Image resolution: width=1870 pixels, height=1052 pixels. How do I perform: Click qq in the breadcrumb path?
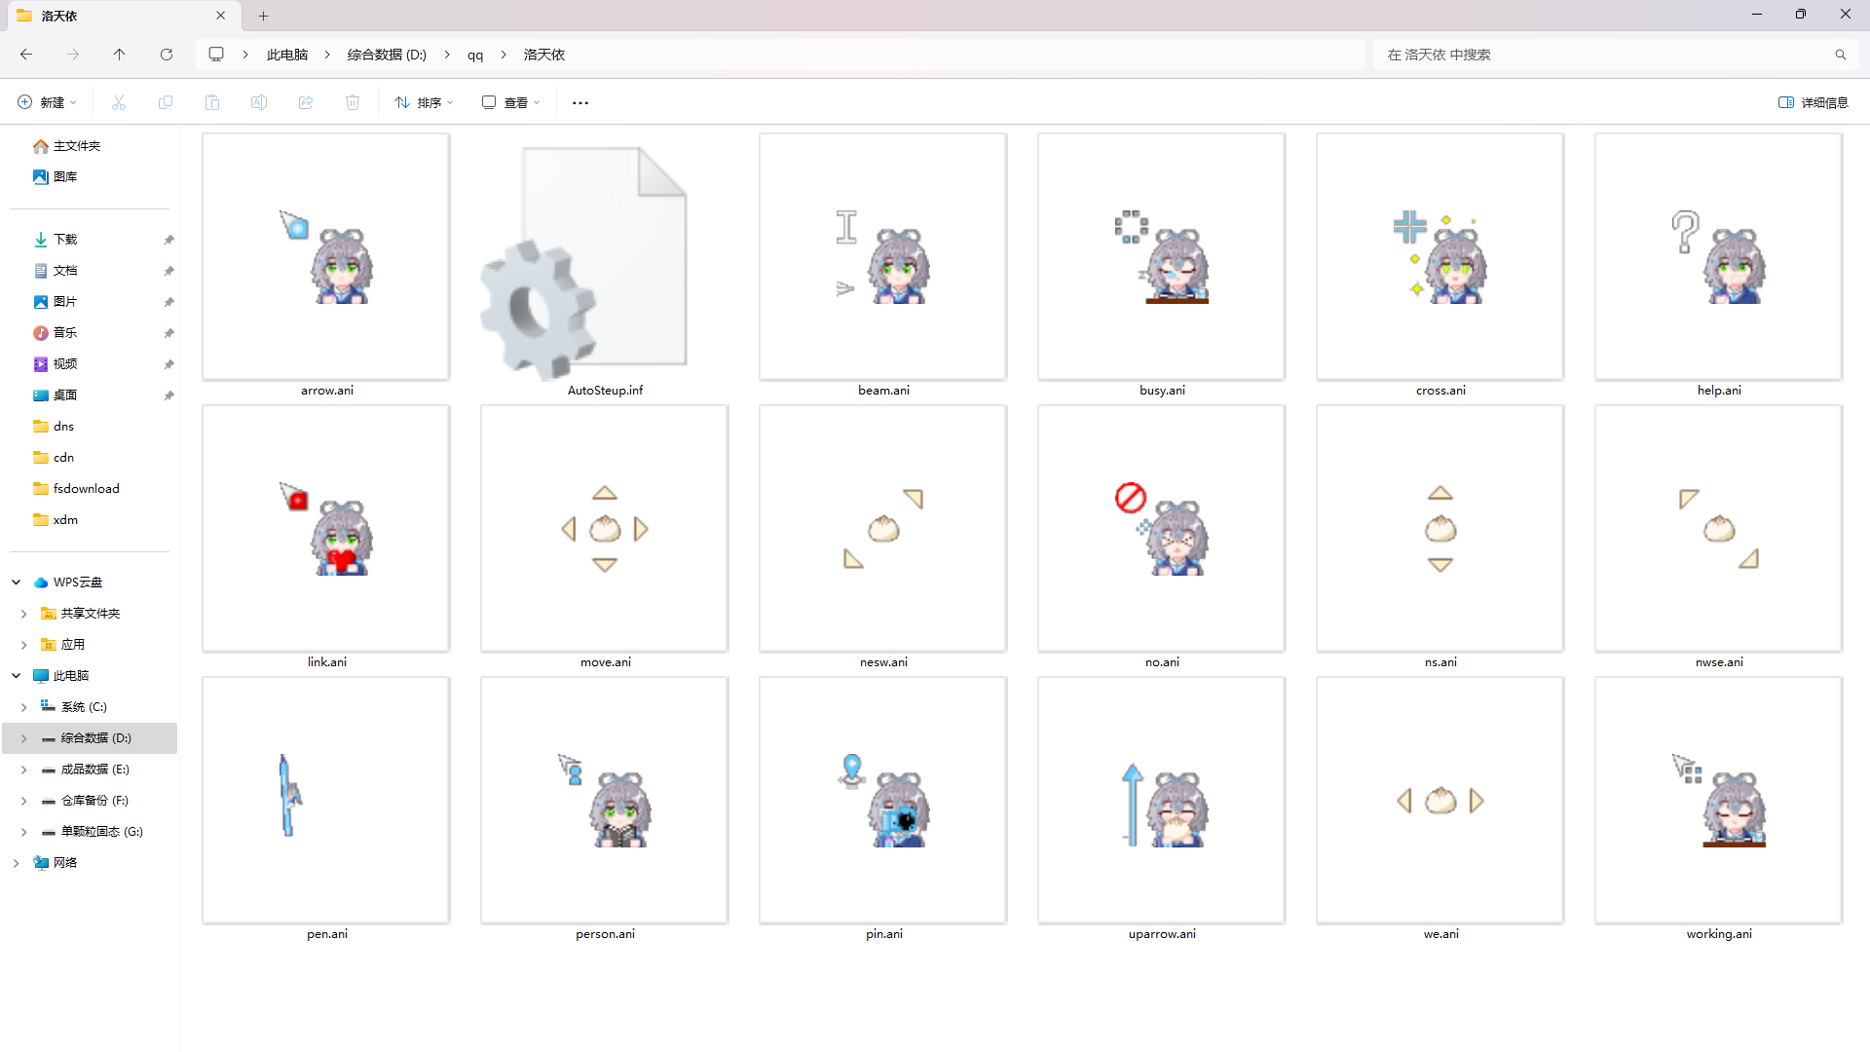pyautogui.click(x=475, y=55)
